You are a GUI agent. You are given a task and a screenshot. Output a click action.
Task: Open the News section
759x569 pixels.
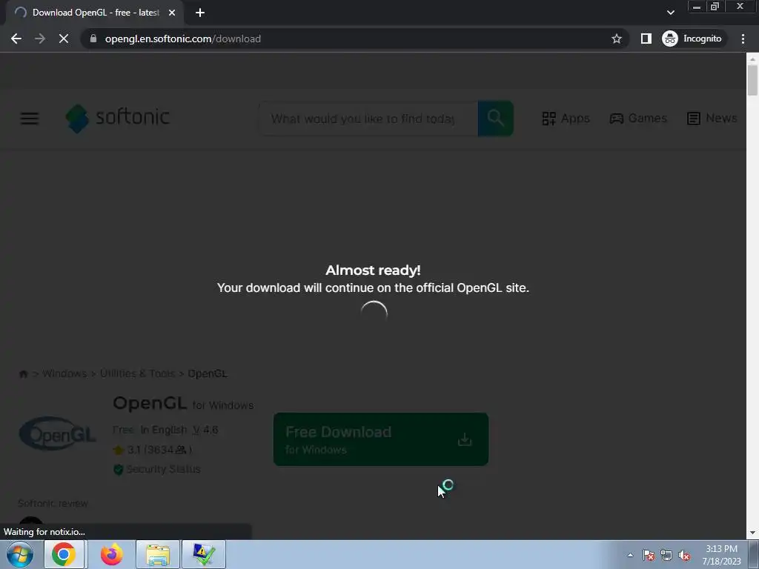click(712, 118)
